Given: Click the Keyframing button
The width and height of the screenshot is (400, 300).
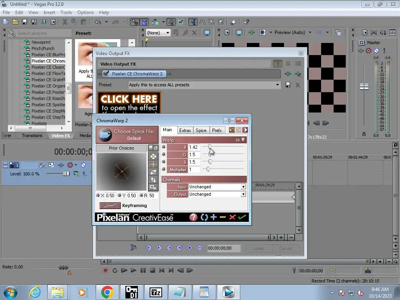Looking at the screenshot, I should [x=110, y=205].
